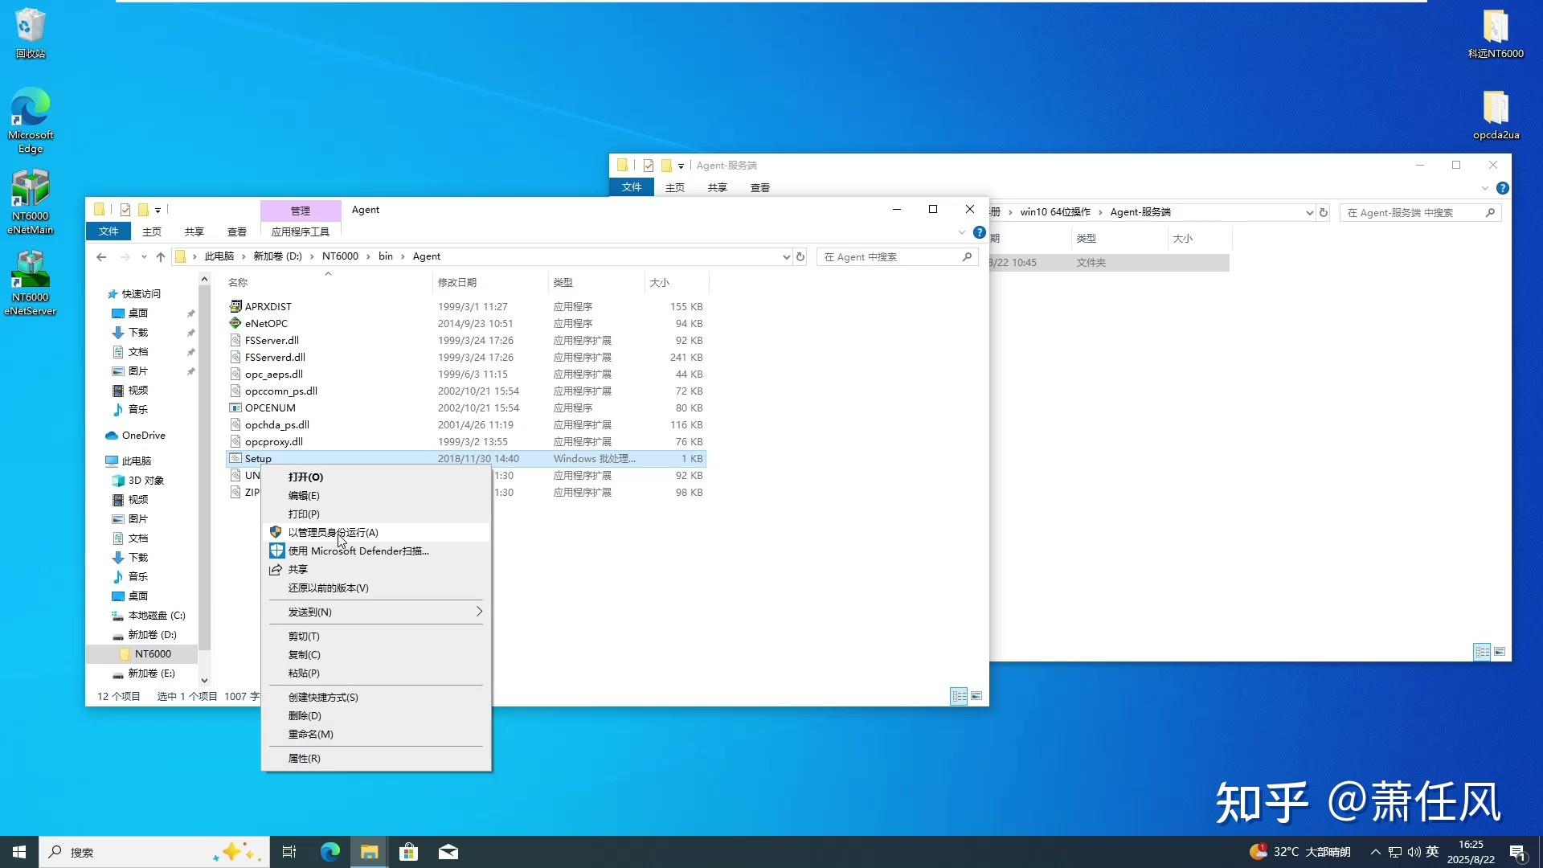Open File Explorer from the taskbar
Screen dimensions: 1543x868
(369, 851)
